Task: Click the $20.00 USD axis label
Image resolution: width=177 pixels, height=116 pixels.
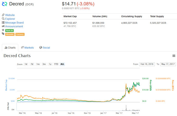Action: point(145,78)
